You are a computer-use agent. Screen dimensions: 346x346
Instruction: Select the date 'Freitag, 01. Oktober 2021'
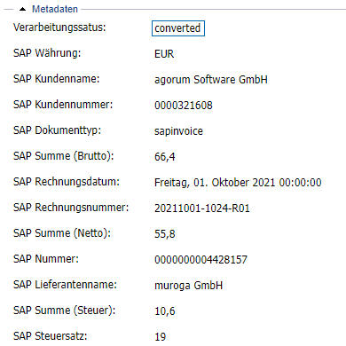point(215,183)
